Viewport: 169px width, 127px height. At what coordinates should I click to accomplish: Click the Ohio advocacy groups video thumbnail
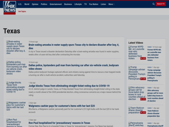pyautogui.click(x=137, y=93)
